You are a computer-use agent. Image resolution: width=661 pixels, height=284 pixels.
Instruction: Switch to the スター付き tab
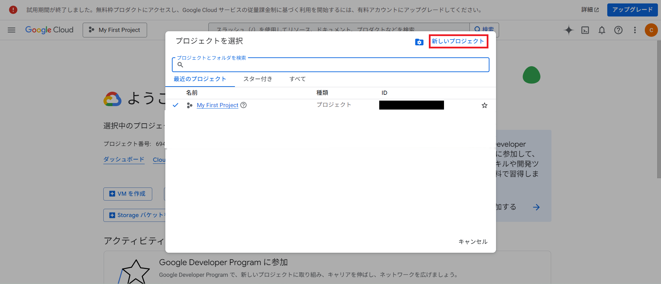[258, 79]
